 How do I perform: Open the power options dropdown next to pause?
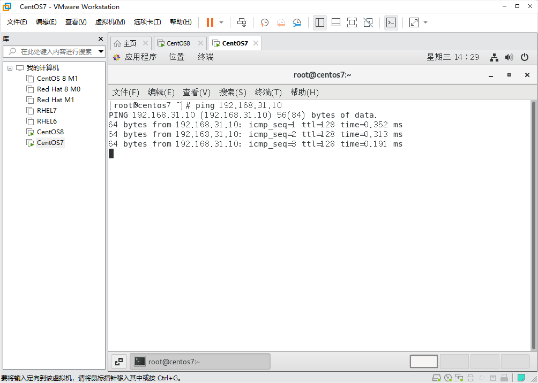[221, 22]
